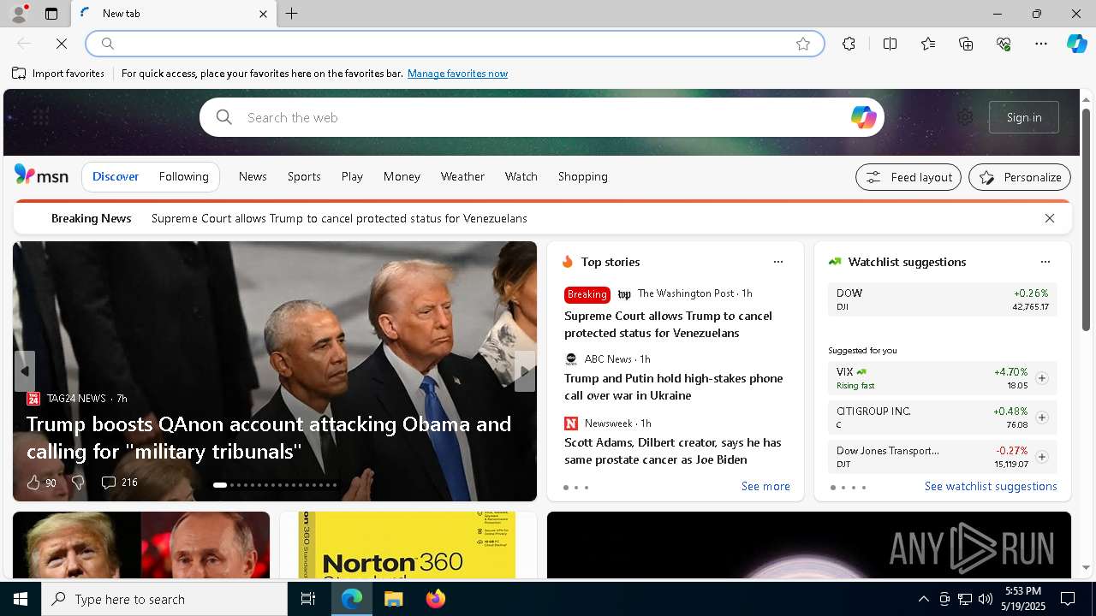The image size is (1096, 616).
Task: Open the Favorites list icon
Action: pos(928,44)
